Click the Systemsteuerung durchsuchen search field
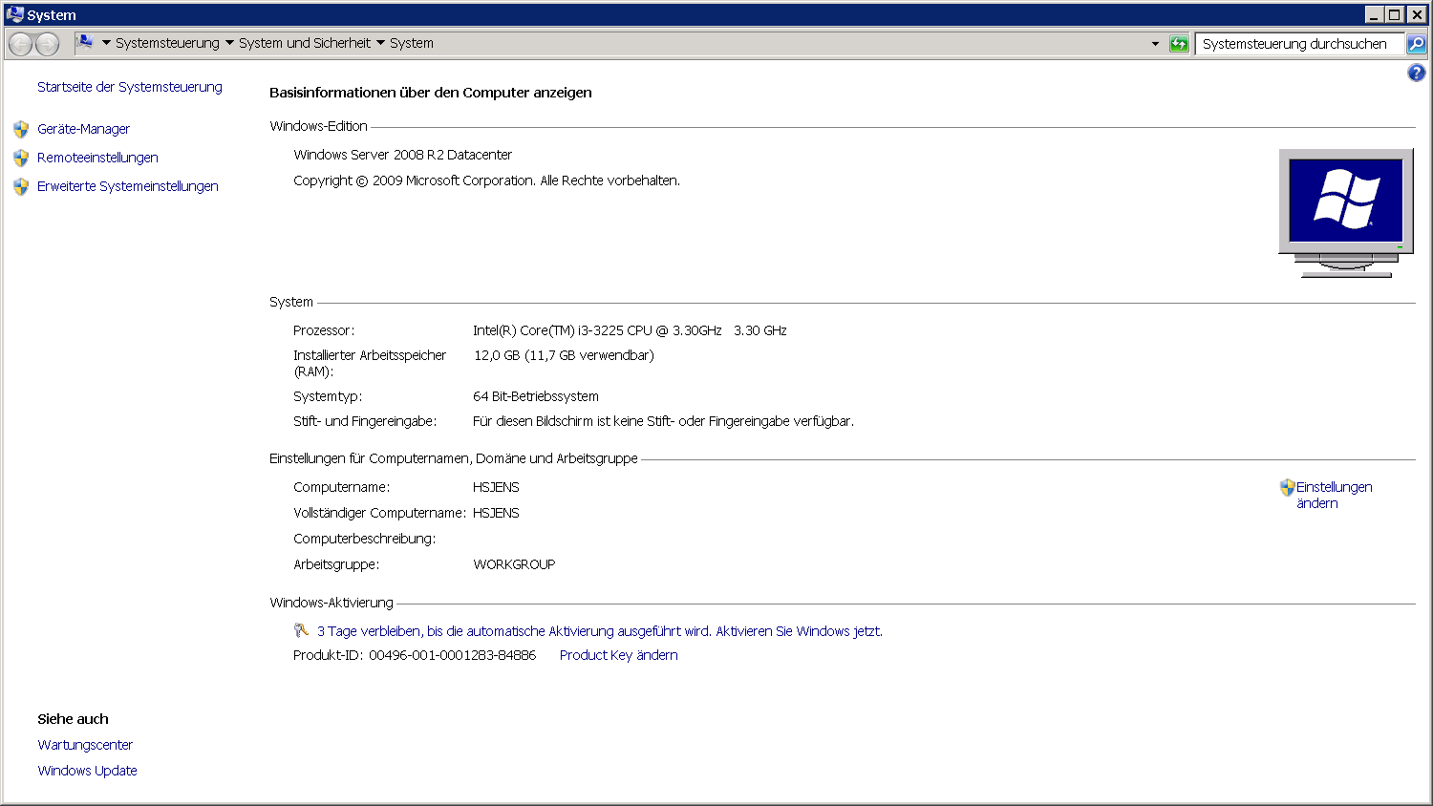 (x=1299, y=44)
